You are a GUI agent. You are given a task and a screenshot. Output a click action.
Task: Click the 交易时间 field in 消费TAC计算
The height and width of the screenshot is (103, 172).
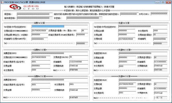coord(40,31)
